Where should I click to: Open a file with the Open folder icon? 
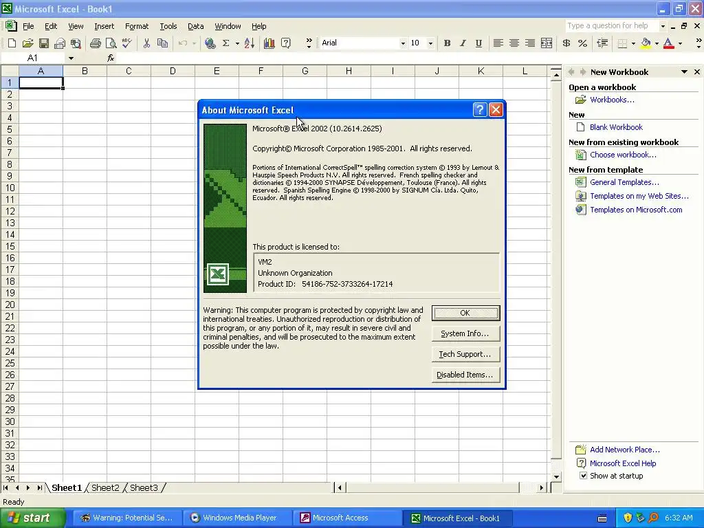[x=27, y=43]
